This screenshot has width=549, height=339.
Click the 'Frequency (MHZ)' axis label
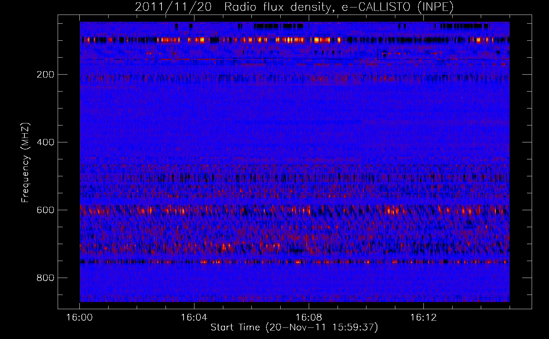click(25, 163)
